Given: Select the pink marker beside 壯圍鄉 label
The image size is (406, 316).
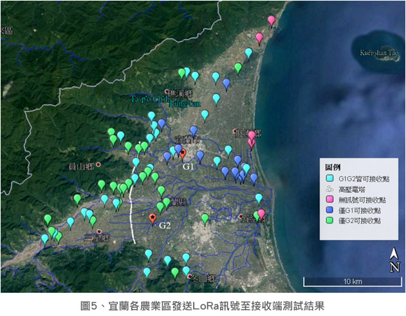Looking at the screenshot, I should 252,137.
